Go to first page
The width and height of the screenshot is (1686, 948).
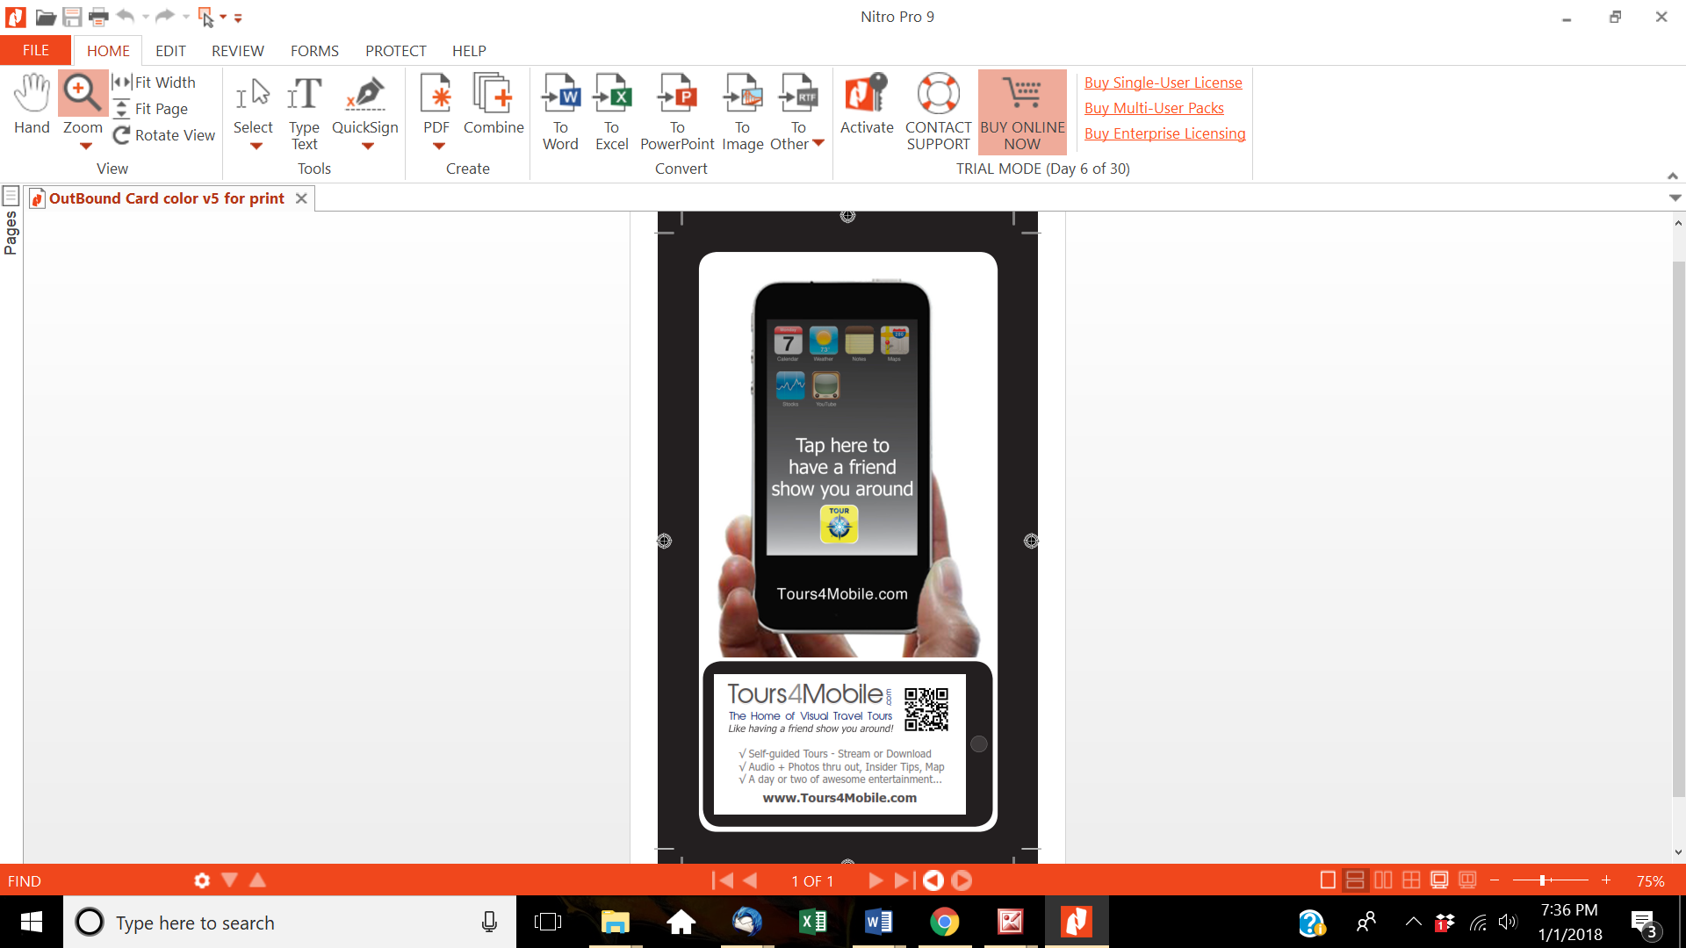point(723,880)
